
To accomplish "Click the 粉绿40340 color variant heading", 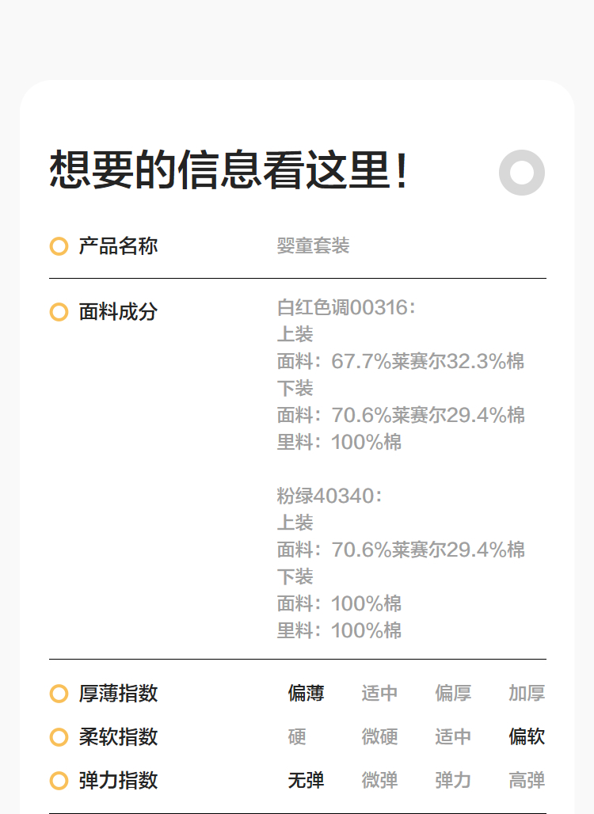I will click(329, 496).
